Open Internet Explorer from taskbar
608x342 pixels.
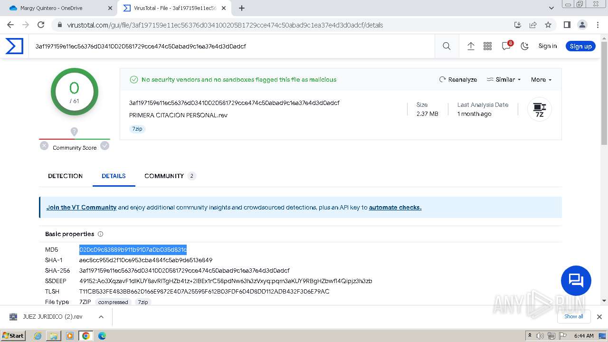[38, 336]
